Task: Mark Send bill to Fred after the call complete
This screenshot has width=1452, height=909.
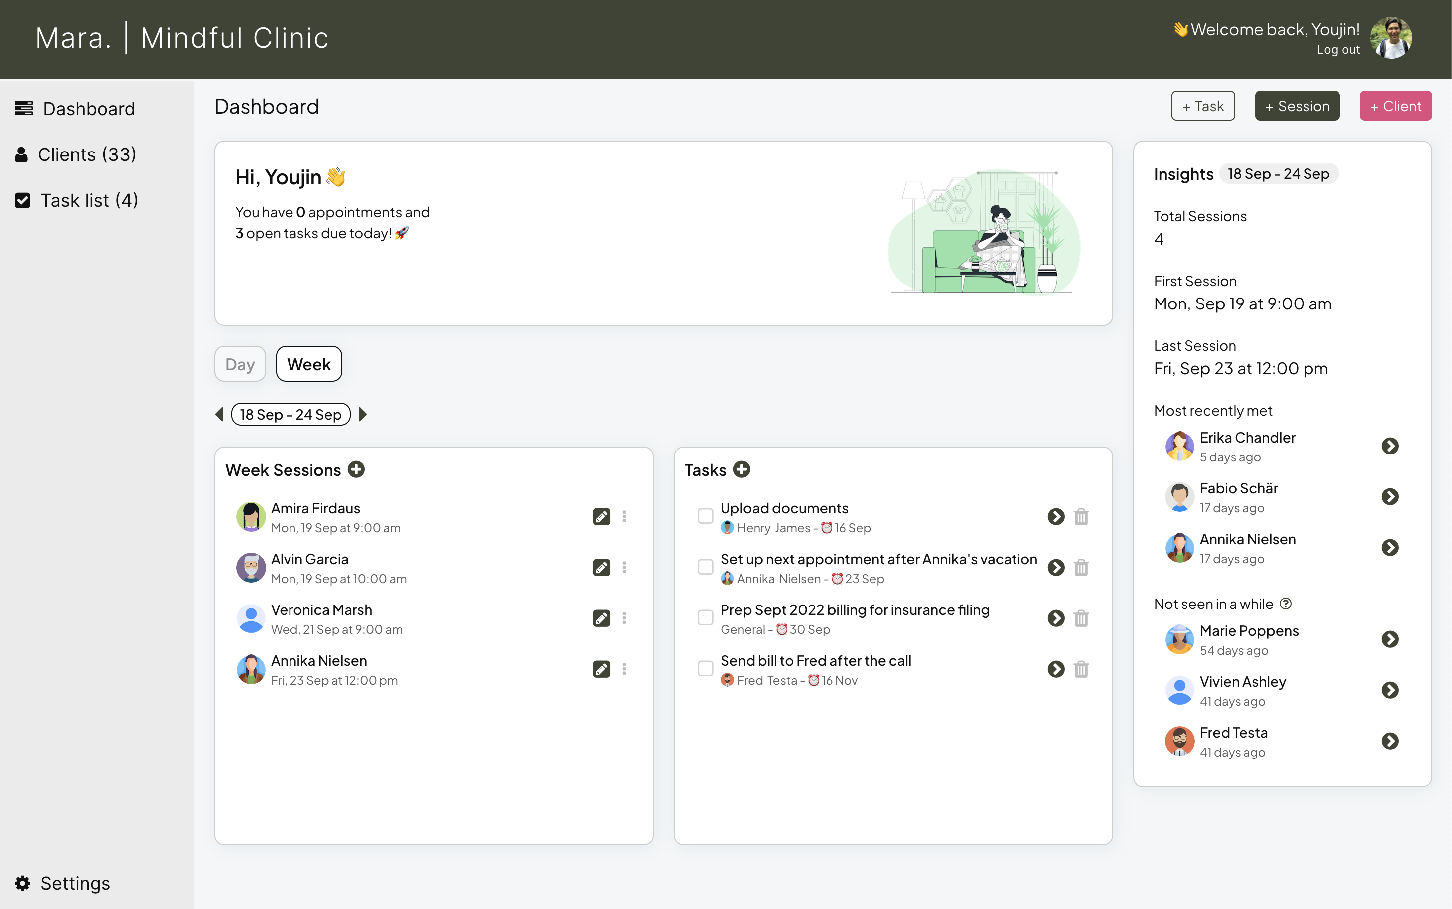Action: (x=706, y=668)
